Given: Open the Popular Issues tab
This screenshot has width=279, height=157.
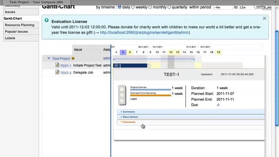Looking at the screenshot, I should pyautogui.click(x=21, y=31).
